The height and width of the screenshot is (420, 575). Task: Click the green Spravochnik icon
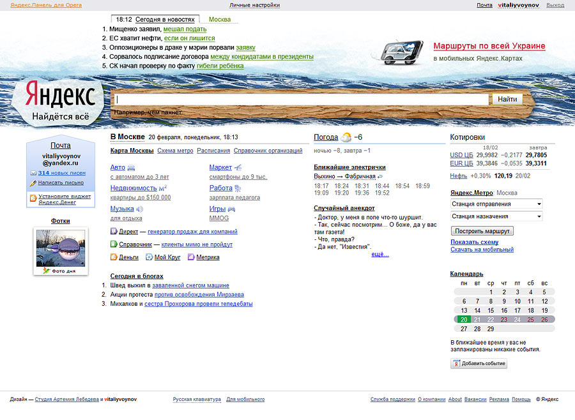tap(114, 244)
